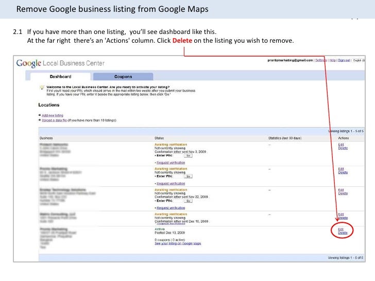375x281 pixels.
Task: Edit the Active listing posted Dec 13, 2009
Action: (340, 230)
